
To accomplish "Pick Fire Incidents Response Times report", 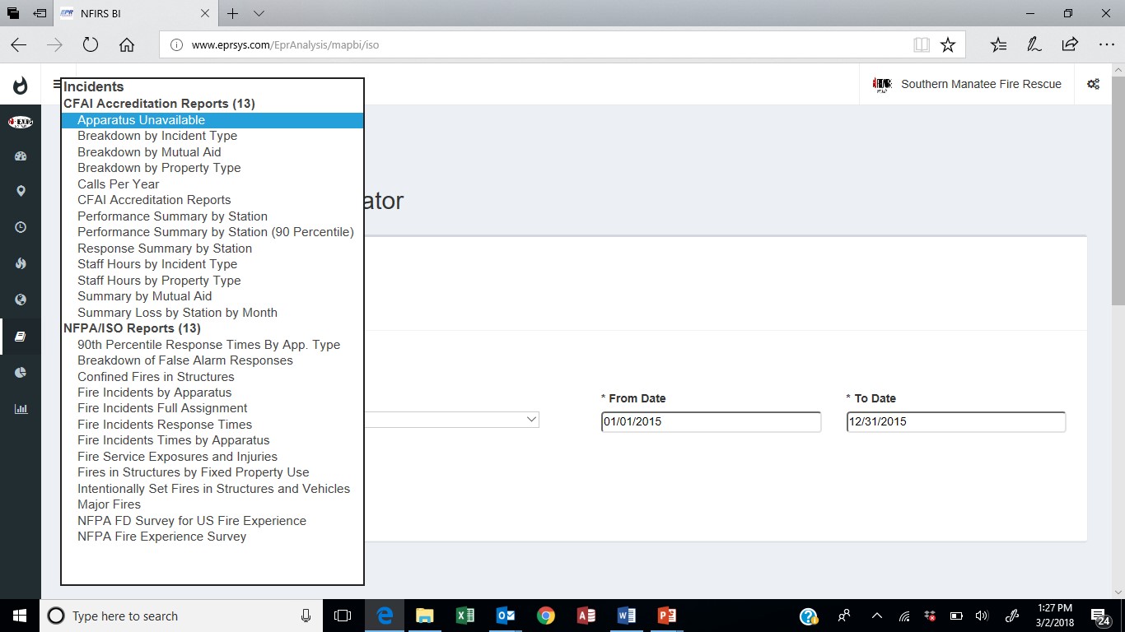I will pos(165,425).
